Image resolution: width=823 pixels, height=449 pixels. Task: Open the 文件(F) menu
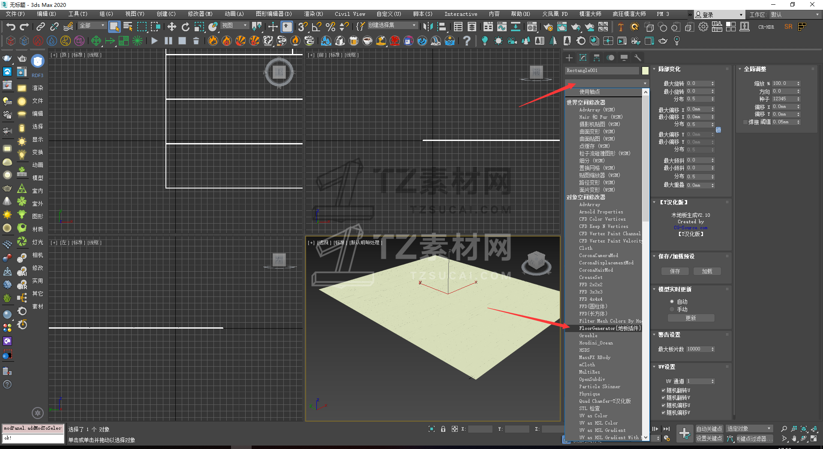click(15, 14)
